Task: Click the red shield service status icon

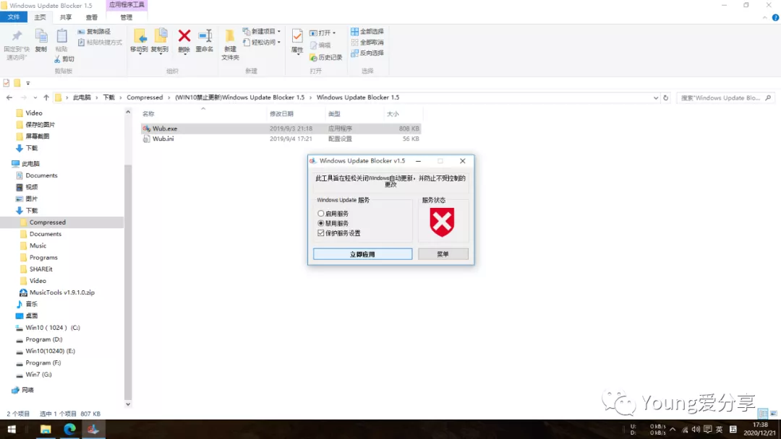Action: (442, 222)
